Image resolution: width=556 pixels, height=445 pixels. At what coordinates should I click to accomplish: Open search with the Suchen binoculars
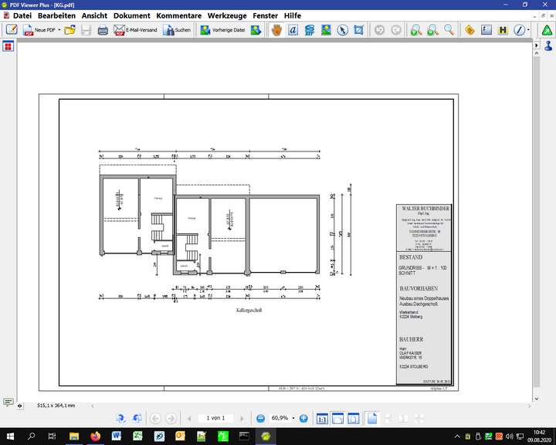[177, 30]
